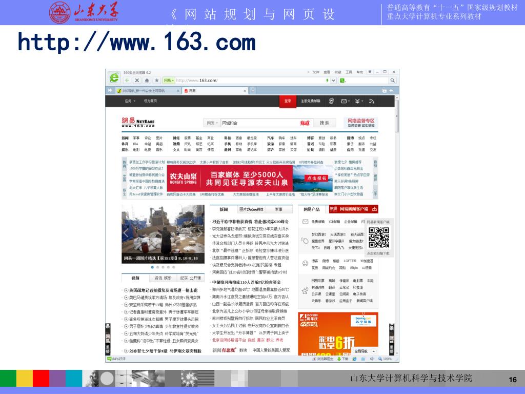
Task: Click the red 登录 login button
Action: point(288,101)
